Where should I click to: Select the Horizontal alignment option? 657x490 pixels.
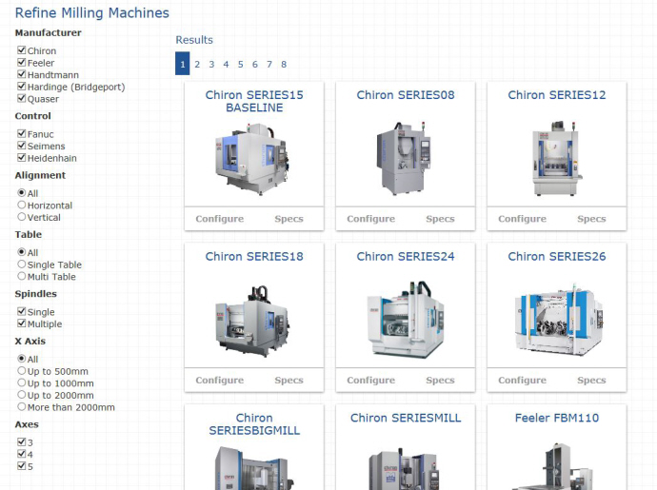pyautogui.click(x=21, y=205)
